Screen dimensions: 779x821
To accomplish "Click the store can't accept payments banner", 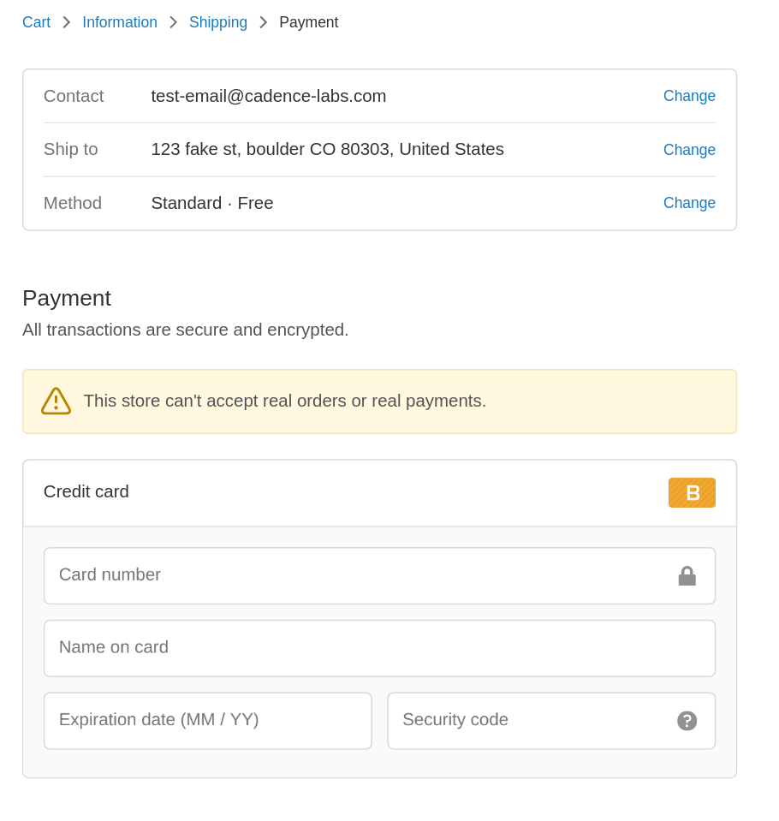I will coord(379,402).
